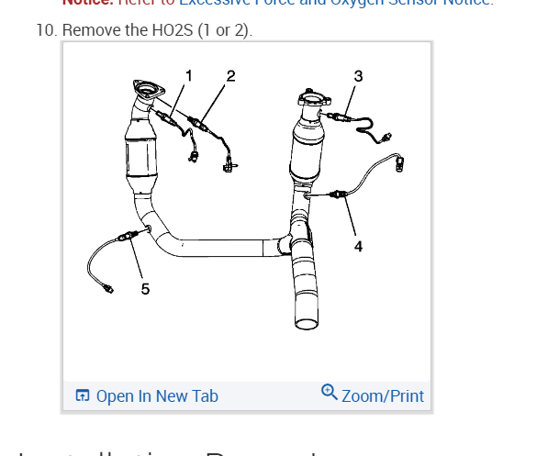Click the left catalytic converter body
The image size is (559, 456).
(140, 155)
